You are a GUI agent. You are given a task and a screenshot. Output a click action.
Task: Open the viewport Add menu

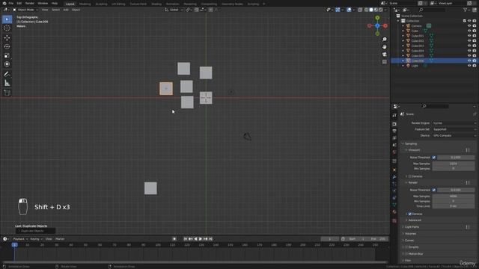click(66, 10)
